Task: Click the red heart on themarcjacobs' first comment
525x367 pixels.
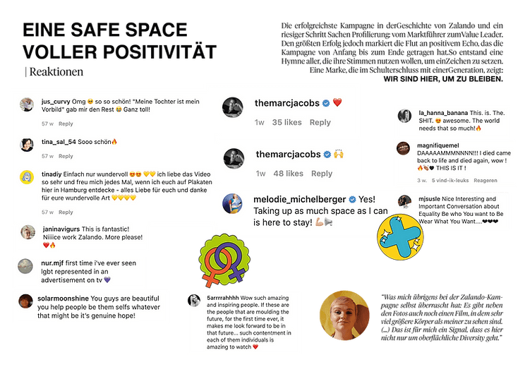Action: click(x=337, y=102)
